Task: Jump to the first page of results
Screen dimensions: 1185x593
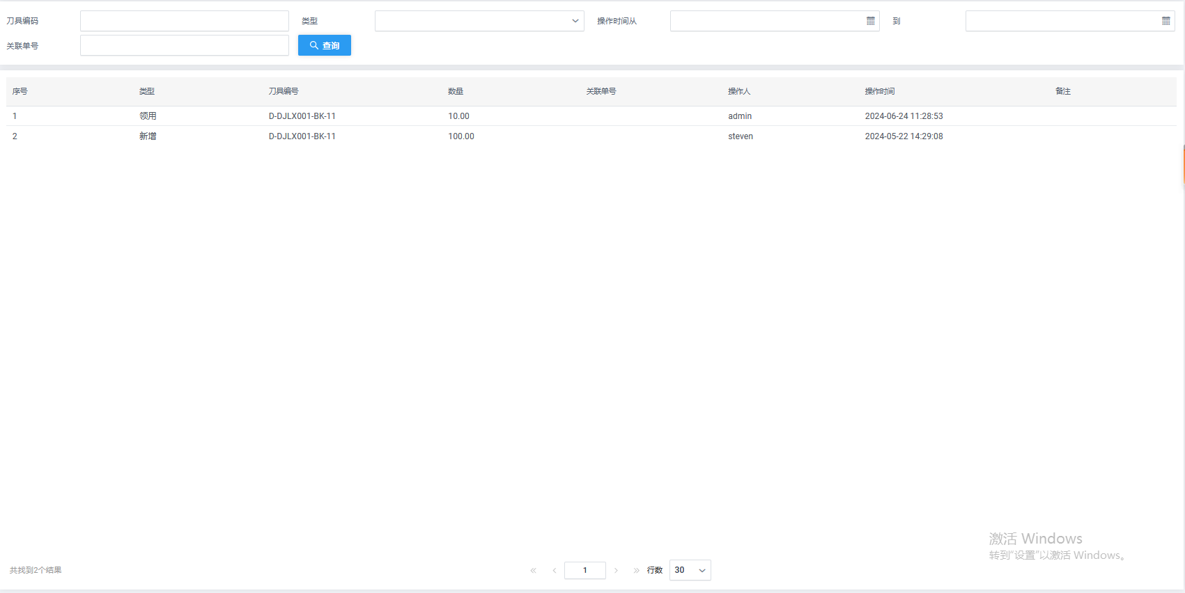Action: point(533,571)
